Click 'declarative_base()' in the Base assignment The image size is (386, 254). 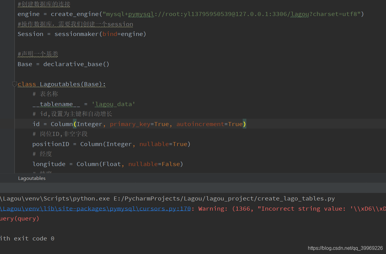pyautogui.click(x=76, y=64)
